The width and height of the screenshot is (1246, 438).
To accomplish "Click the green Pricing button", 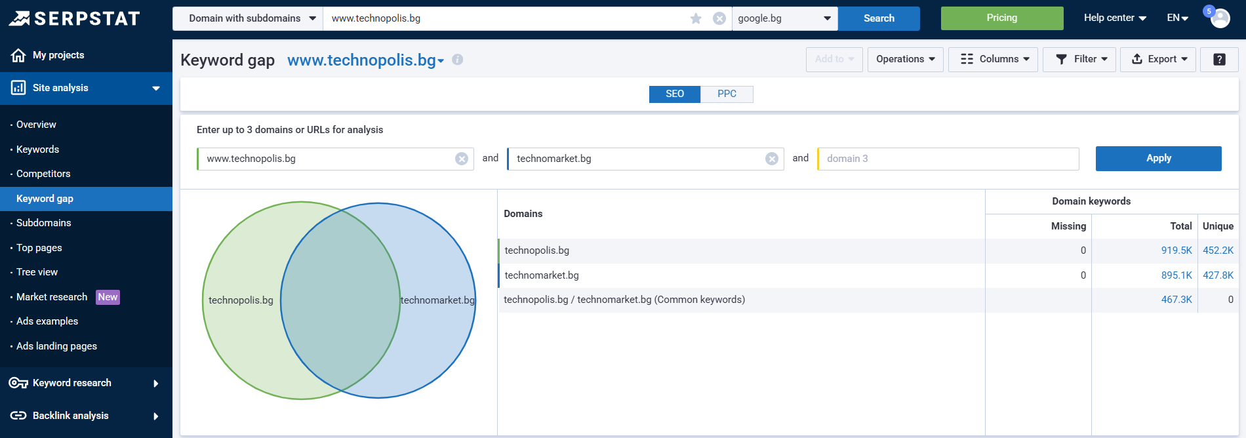I will (1002, 18).
